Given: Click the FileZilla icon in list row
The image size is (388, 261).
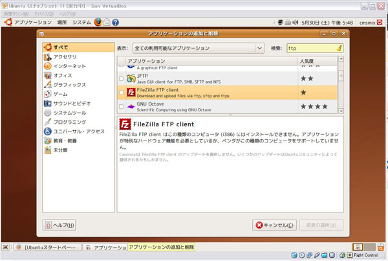Looking at the screenshot, I should click(131, 93).
